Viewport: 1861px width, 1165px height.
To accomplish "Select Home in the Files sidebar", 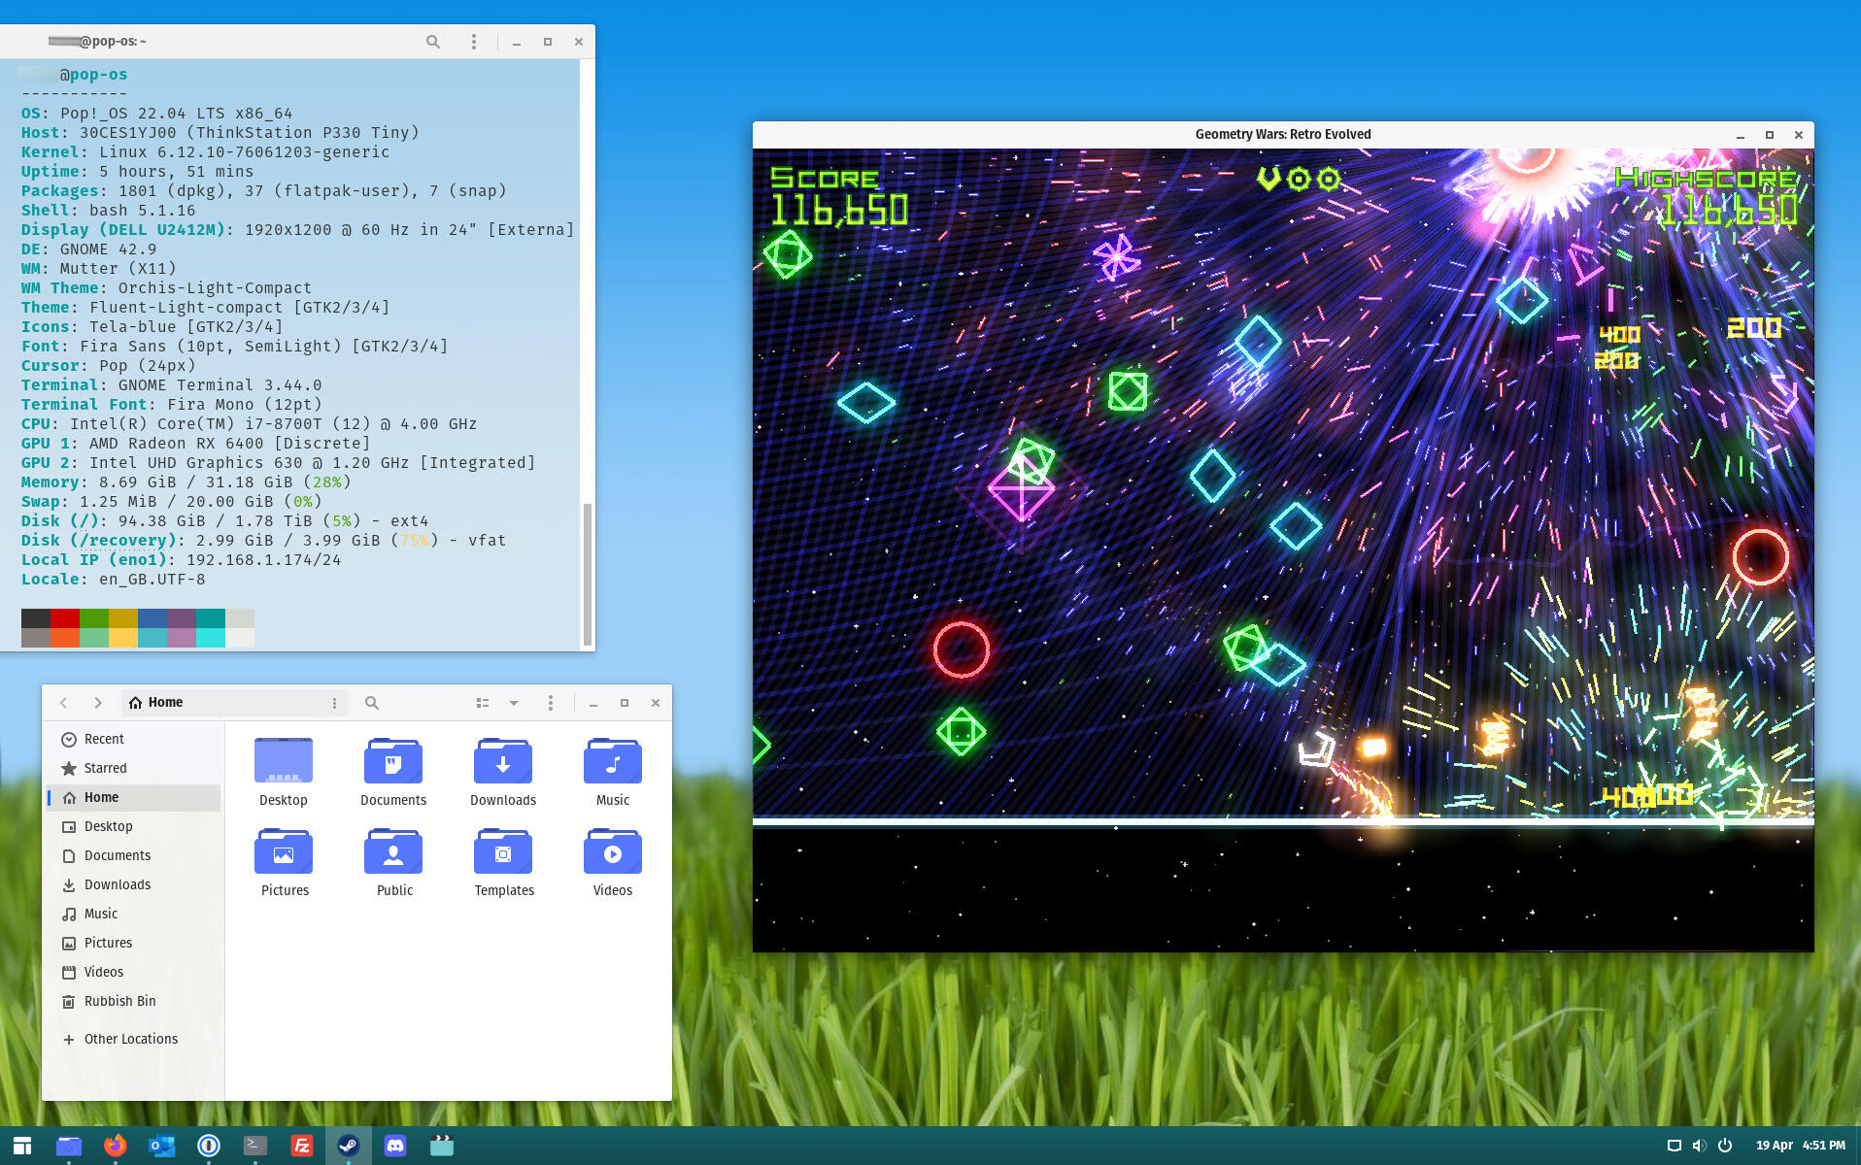I will click(x=134, y=797).
